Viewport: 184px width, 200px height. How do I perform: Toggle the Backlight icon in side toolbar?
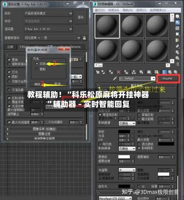[x=177, y=22]
